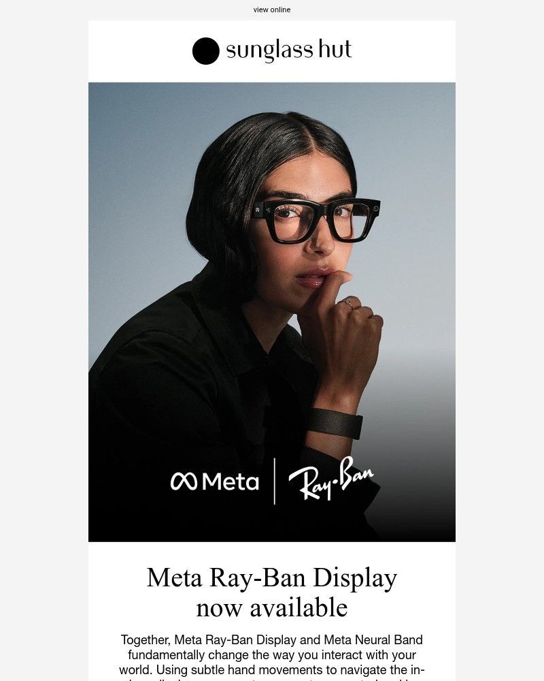544x681 pixels.
Task: Click the black Neural Band on the wrist
Action: (x=335, y=423)
